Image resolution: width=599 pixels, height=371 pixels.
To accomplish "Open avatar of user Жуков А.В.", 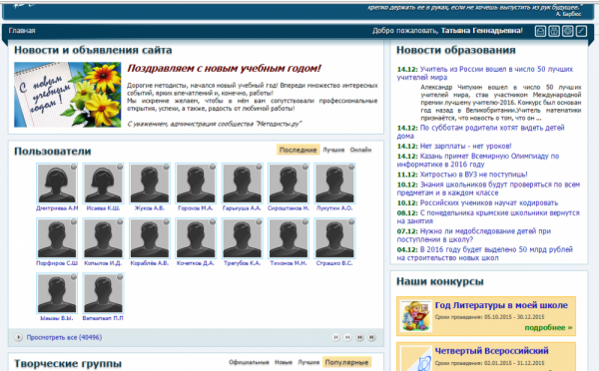I will (150, 184).
